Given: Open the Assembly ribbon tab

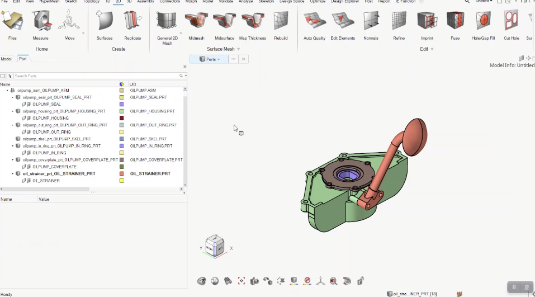Looking at the screenshot, I should [146, 2].
